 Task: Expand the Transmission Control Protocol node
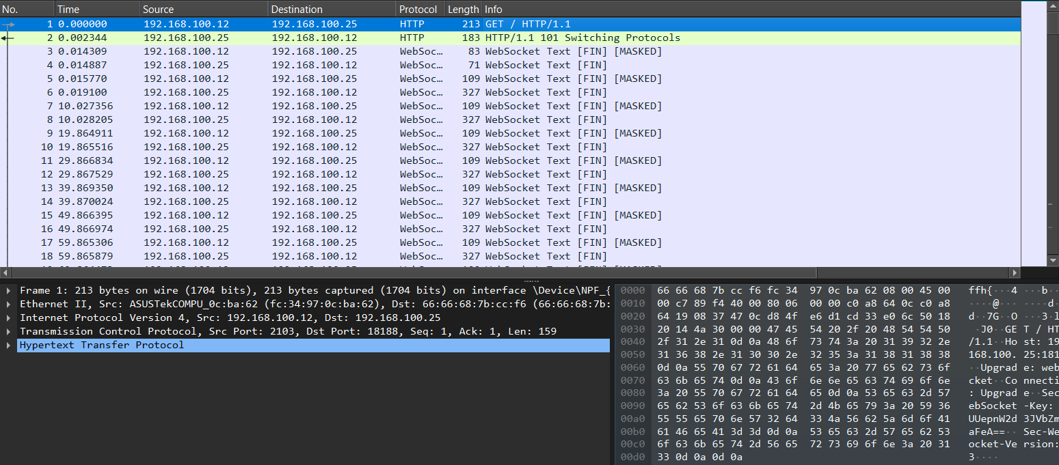(x=8, y=332)
